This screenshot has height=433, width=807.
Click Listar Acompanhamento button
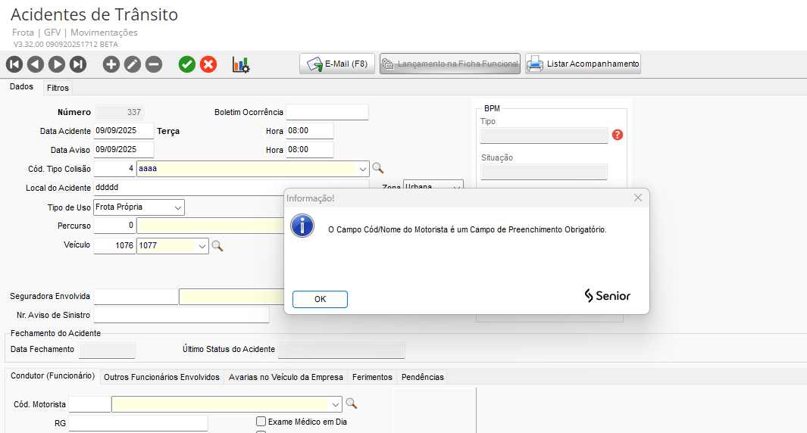[583, 64]
